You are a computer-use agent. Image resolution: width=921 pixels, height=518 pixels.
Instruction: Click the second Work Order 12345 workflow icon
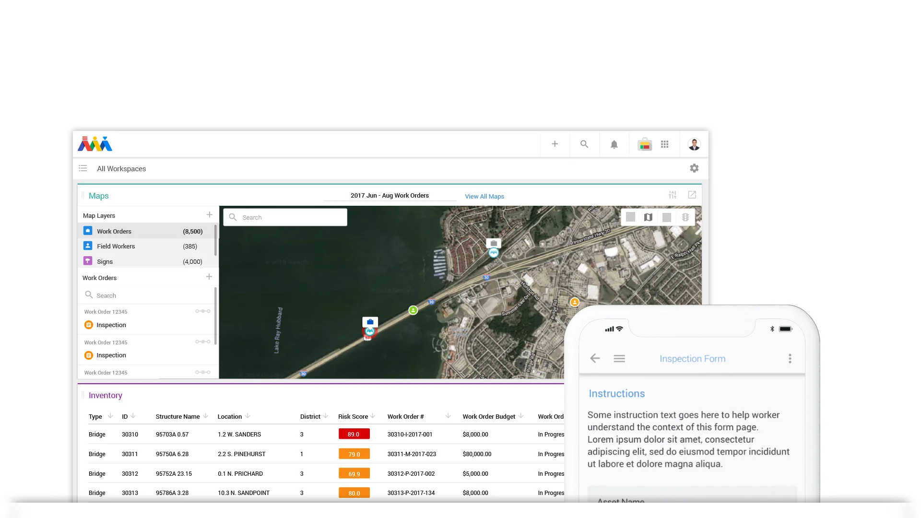pyautogui.click(x=203, y=342)
